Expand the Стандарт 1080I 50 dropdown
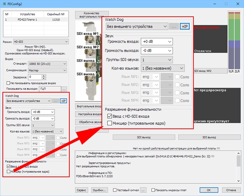This screenshot has width=244, height=196. point(47,64)
